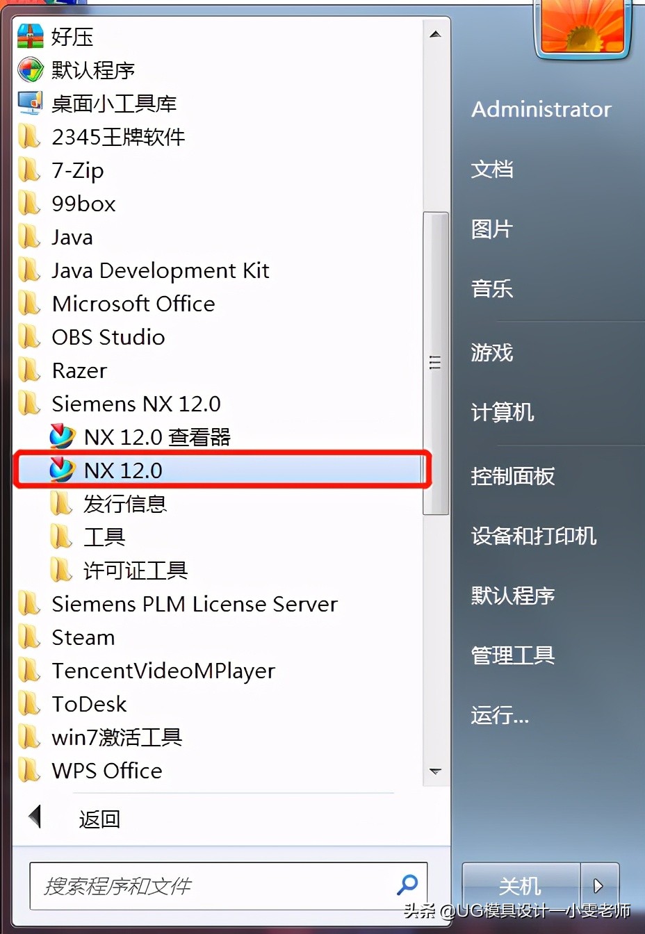This screenshot has height=934, width=645.
Task: Collapse the Siemens NX 12.0 group
Action: (x=136, y=404)
